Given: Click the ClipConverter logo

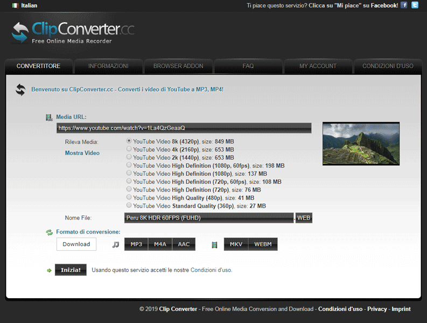Looking at the screenshot, I should pyautogui.click(x=73, y=33).
